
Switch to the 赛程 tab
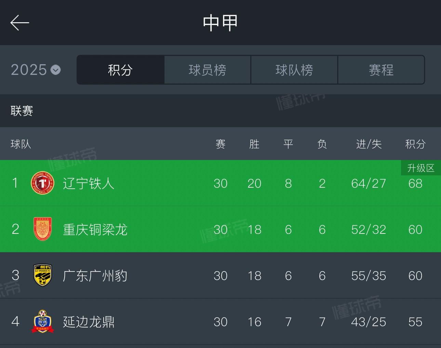point(381,70)
